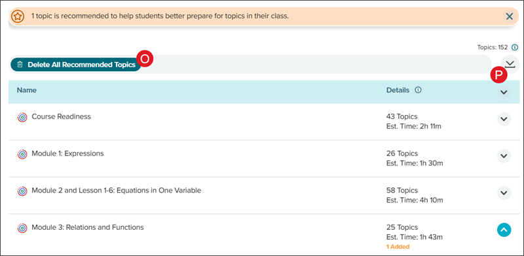Expand the header row chevron
The width and height of the screenshot is (524, 256).
click(x=504, y=92)
